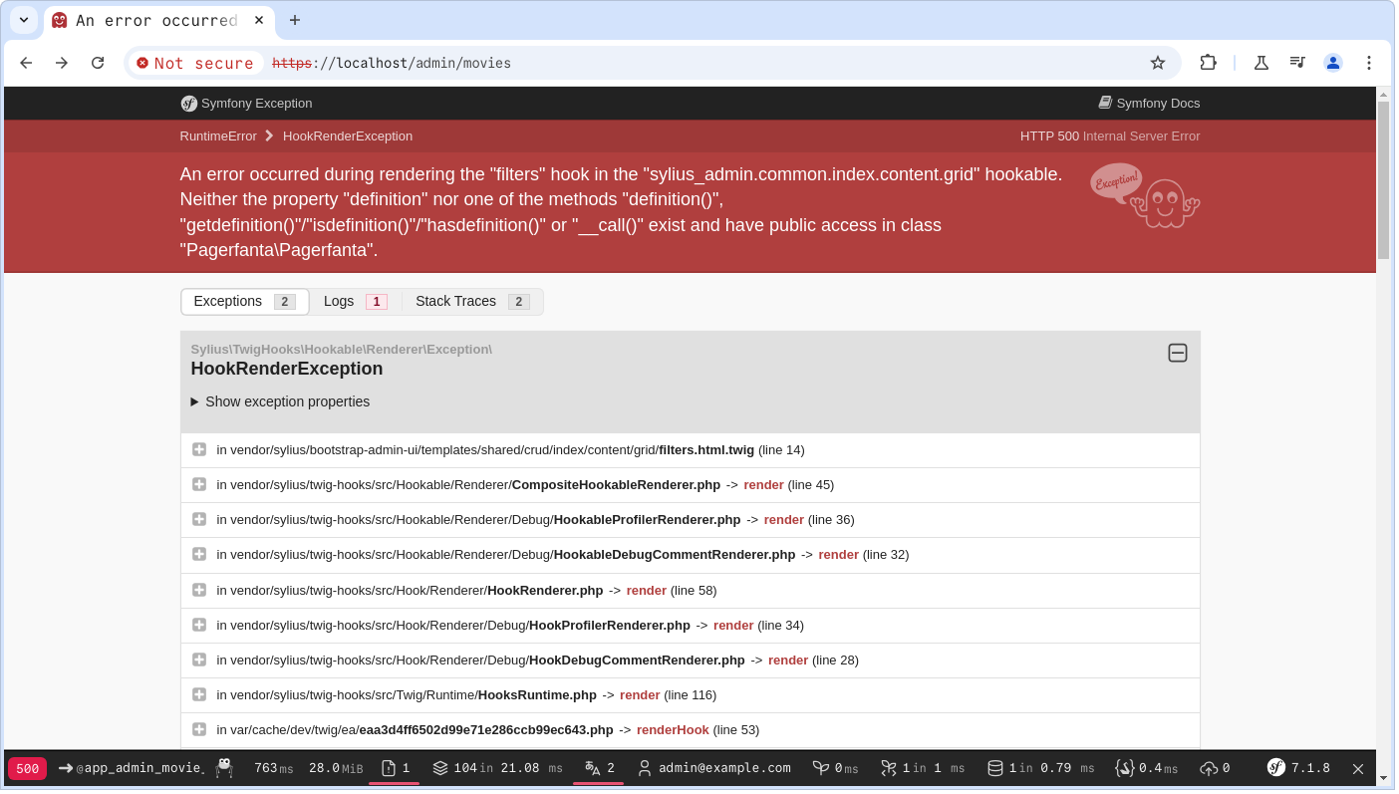Go back to previous page

[26, 63]
